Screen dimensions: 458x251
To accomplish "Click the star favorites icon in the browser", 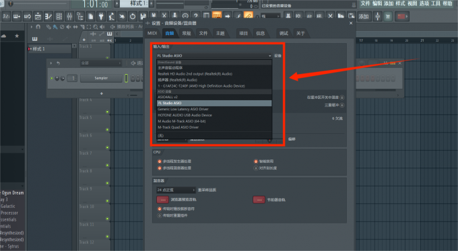I will point(17,36).
